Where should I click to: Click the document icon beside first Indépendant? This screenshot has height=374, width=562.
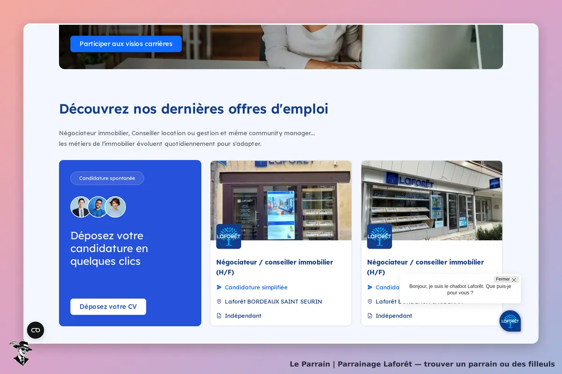219,316
